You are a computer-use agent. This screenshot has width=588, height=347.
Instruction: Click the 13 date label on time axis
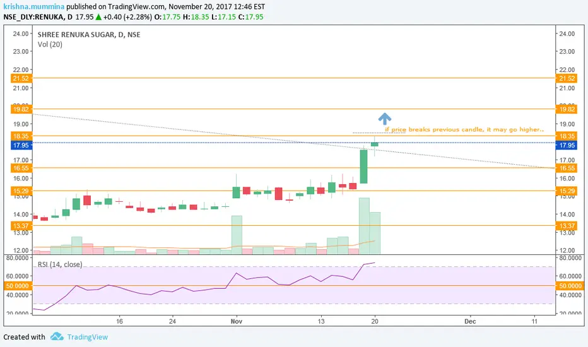321,321
